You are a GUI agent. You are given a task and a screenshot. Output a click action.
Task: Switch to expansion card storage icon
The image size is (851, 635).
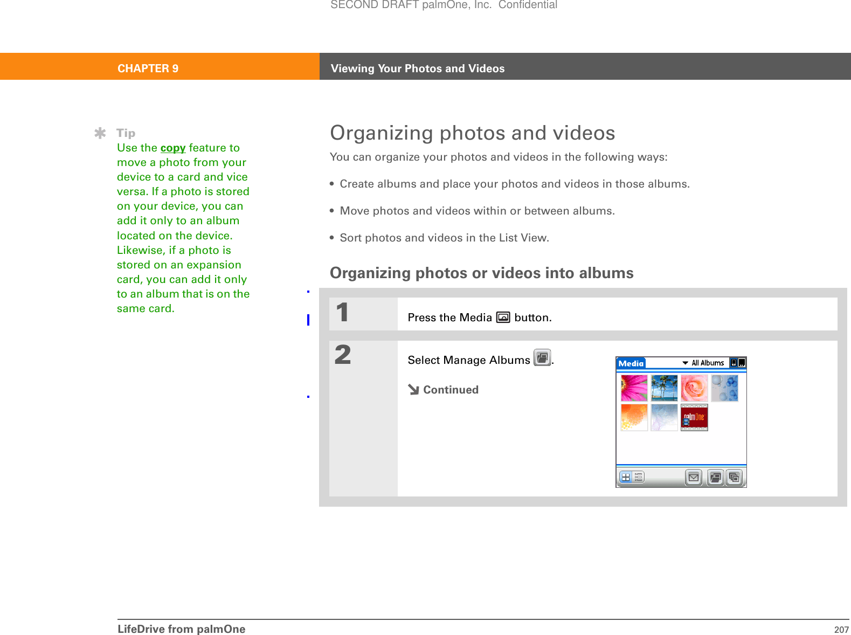pos(742,363)
